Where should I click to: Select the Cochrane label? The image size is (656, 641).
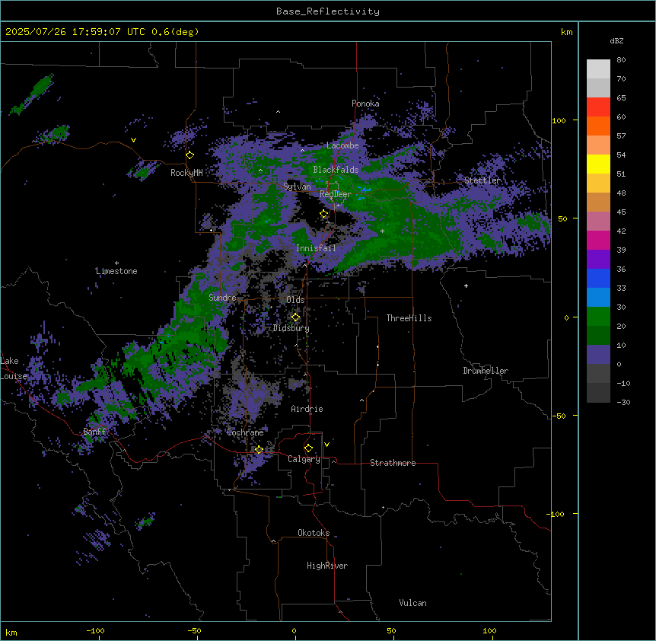(245, 432)
